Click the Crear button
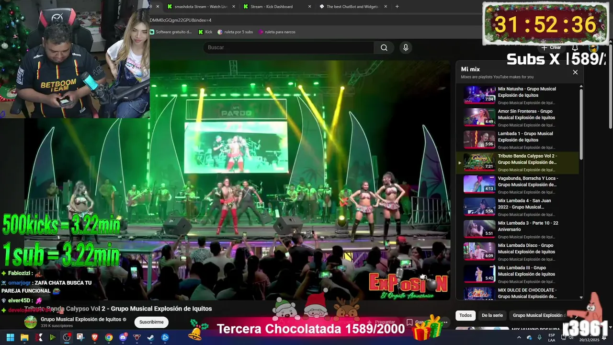This screenshot has height=345, width=613. click(x=551, y=48)
